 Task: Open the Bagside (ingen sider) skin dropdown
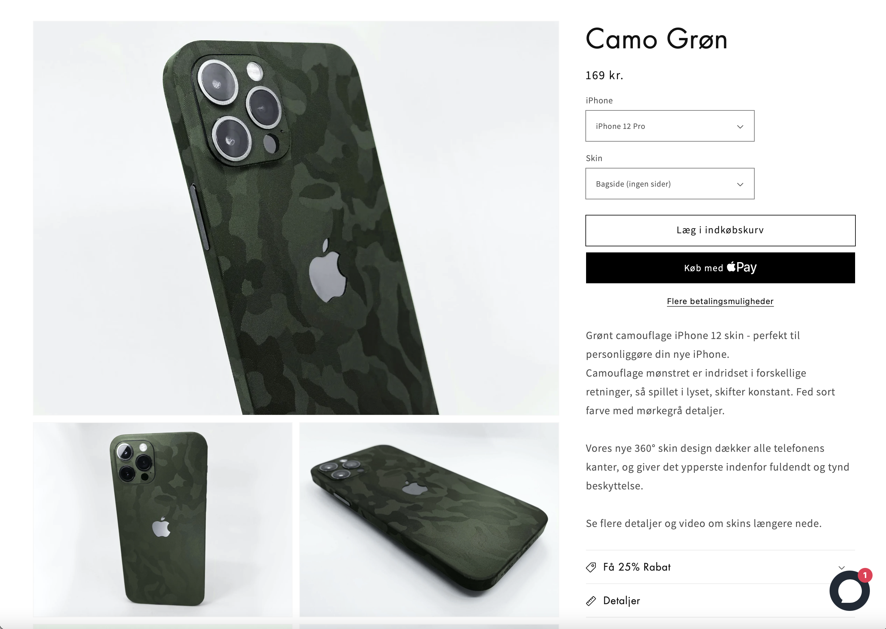point(670,184)
